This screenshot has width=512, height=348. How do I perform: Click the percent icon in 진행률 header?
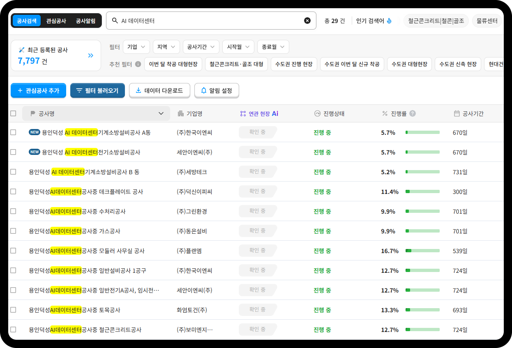point(385,113)
